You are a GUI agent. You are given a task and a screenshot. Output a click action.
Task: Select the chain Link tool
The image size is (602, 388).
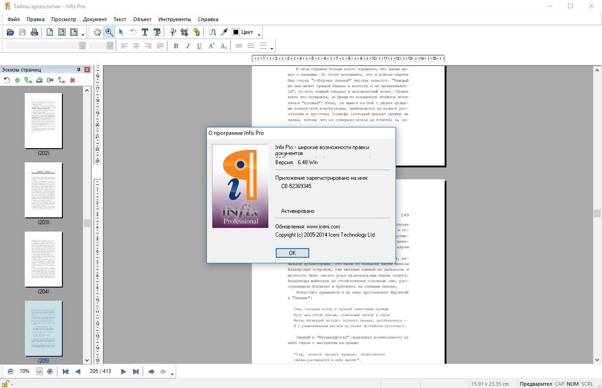coord(196,32)
